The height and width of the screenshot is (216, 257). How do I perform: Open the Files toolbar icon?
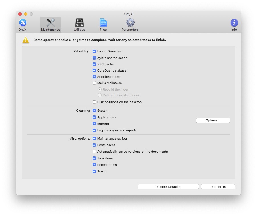click(103, 23)
